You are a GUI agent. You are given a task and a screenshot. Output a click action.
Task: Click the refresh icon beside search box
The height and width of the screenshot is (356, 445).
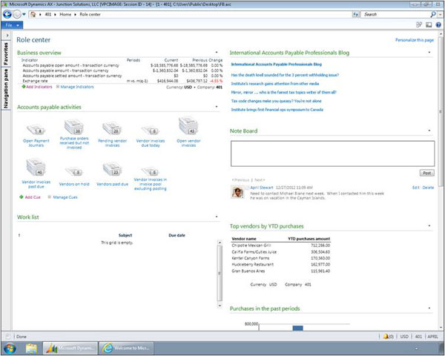355,15
